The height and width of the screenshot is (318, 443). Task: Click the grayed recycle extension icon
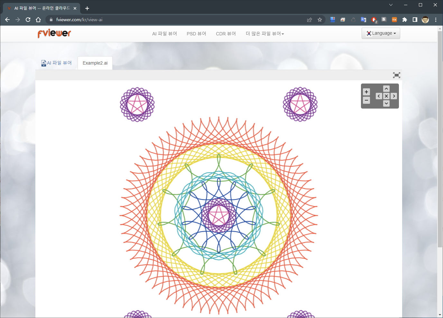click(353, 20)
